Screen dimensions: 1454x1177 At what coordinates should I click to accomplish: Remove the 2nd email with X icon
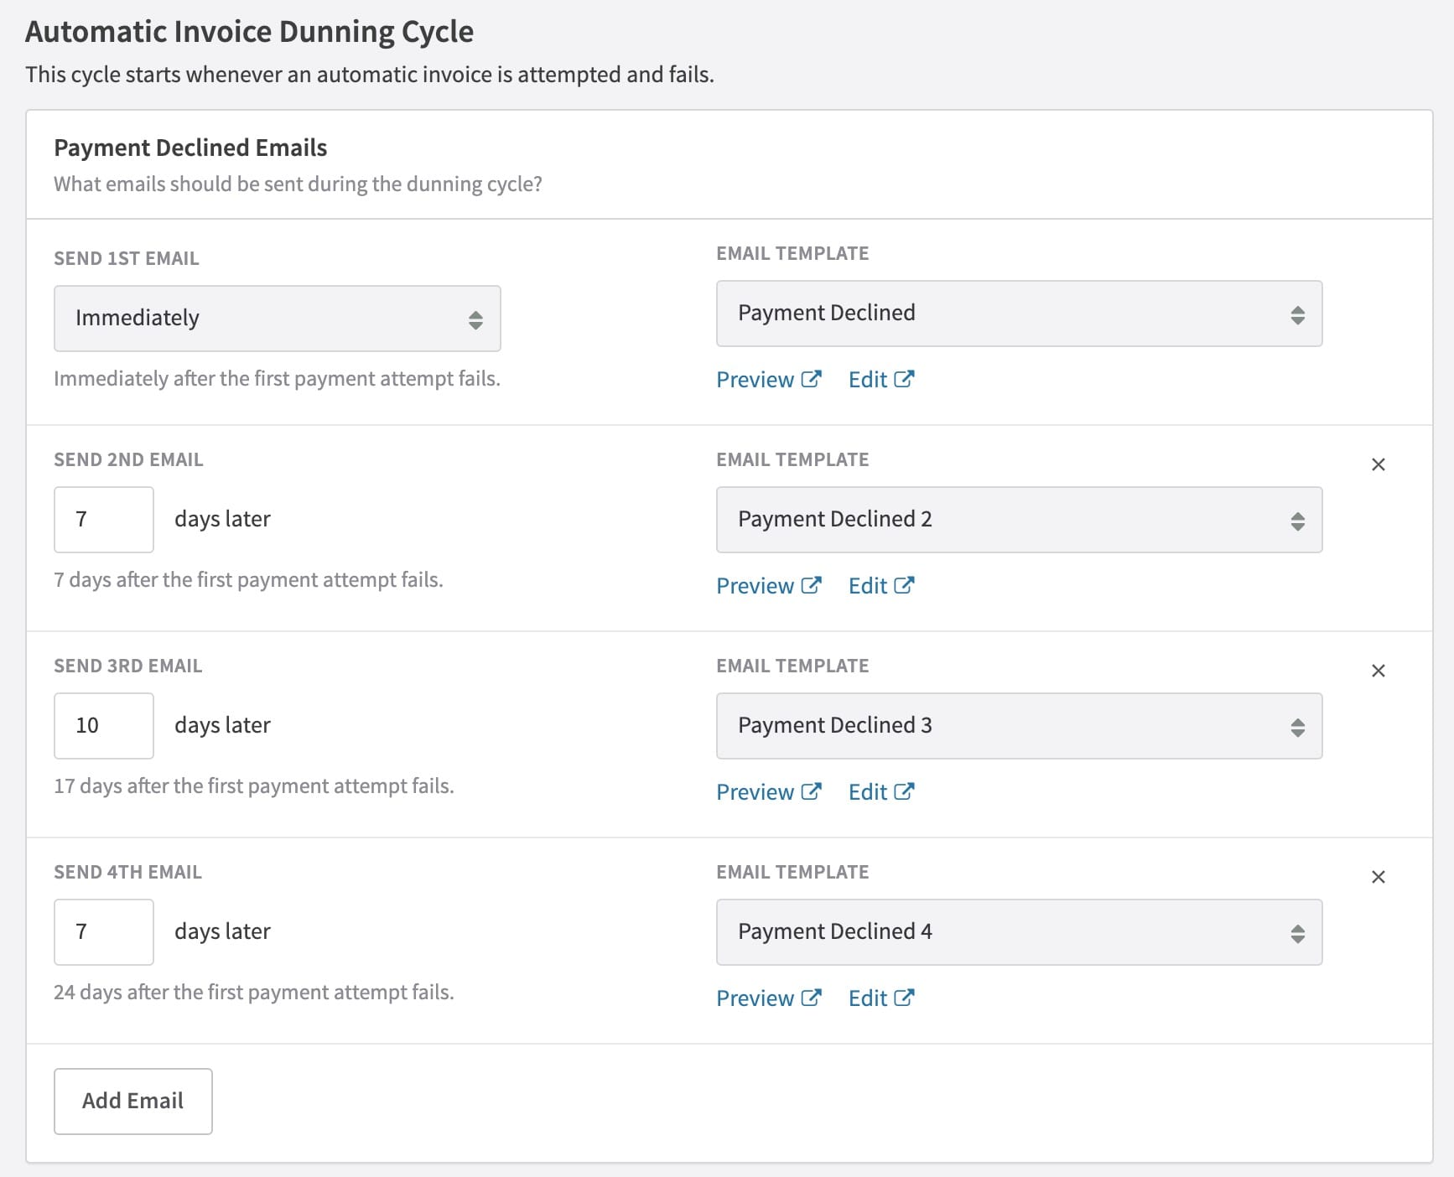pos(1378,464)
